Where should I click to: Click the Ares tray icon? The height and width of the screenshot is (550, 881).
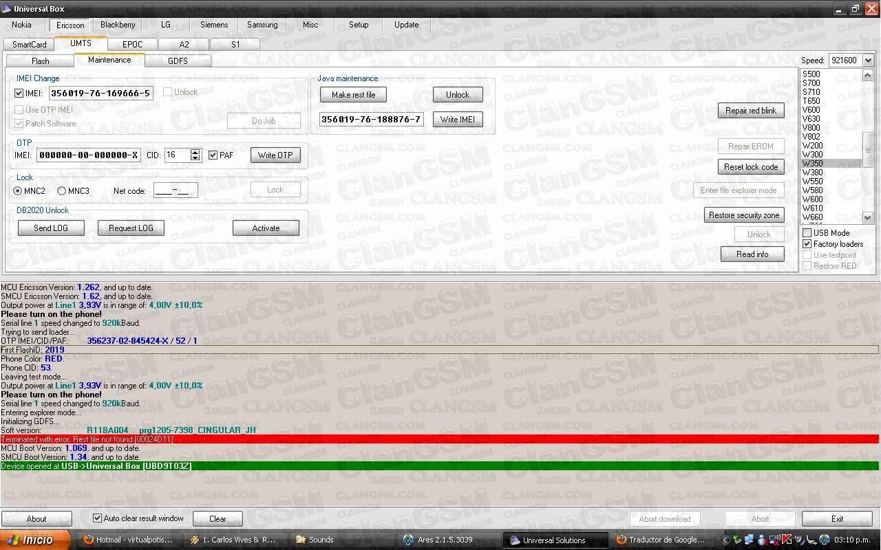tap(825, 540)
